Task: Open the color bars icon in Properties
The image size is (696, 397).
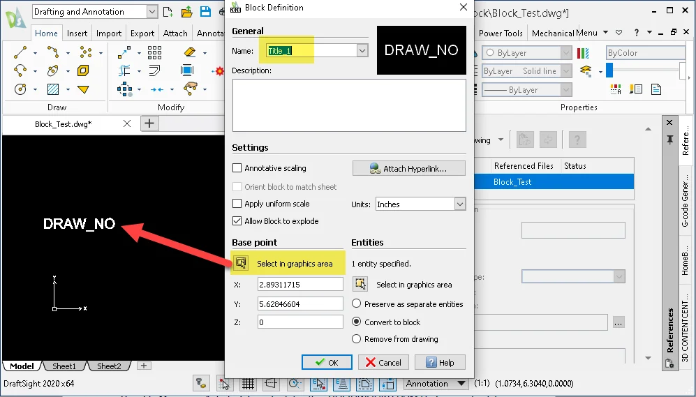Action: [583, 53]
